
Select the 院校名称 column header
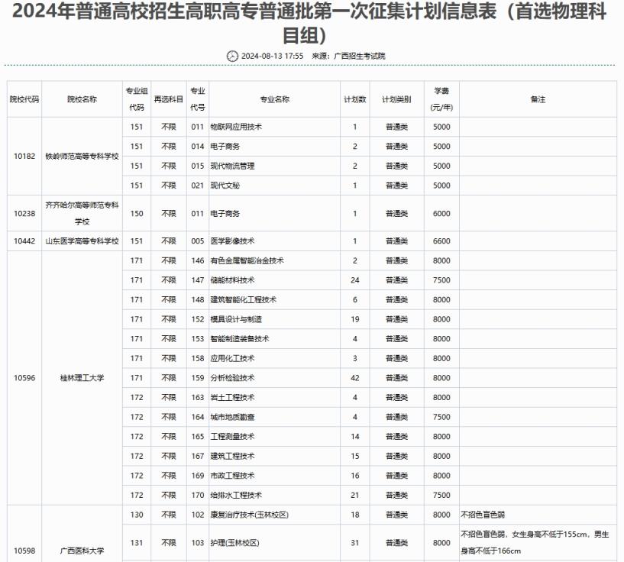82,99
